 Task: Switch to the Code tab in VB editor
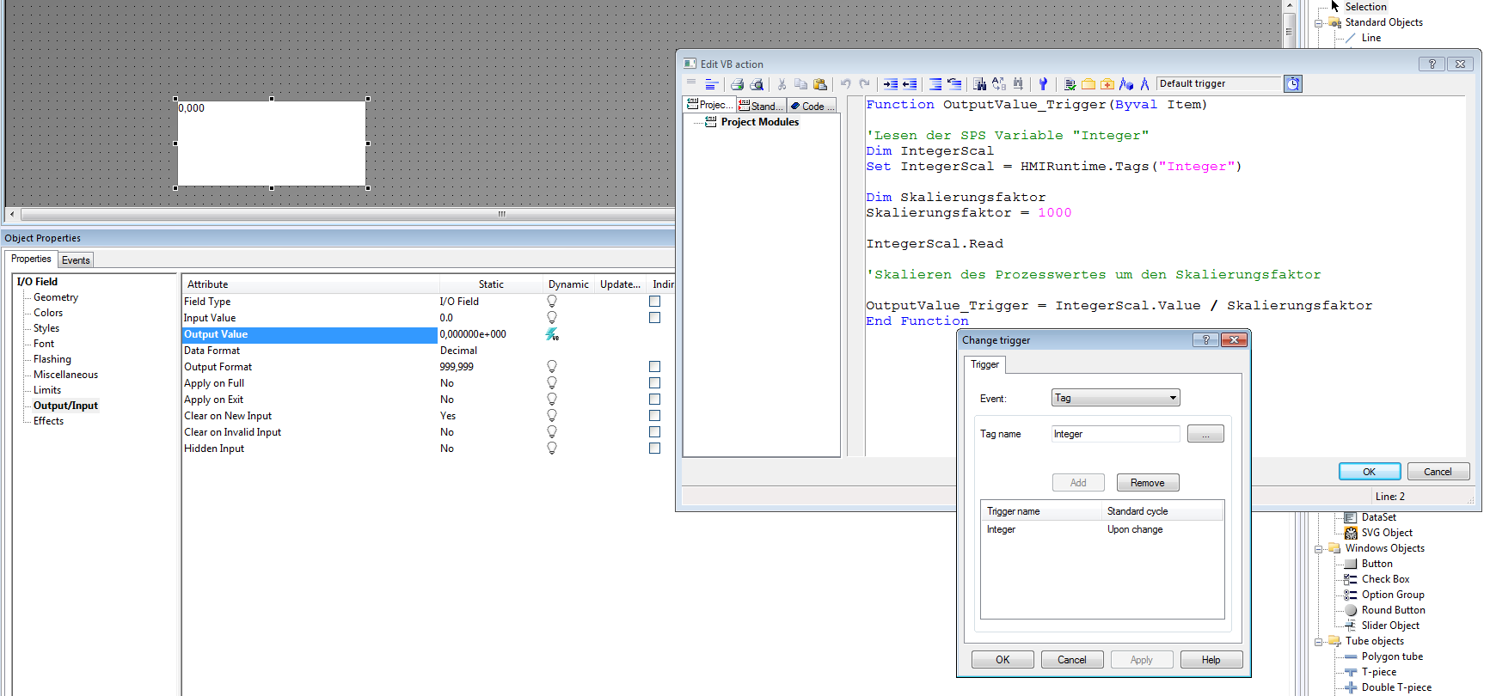coord(812,106)
